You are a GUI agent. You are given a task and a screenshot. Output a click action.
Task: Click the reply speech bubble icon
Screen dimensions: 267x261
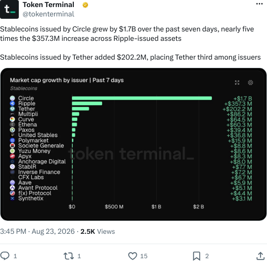click(5, 256)
